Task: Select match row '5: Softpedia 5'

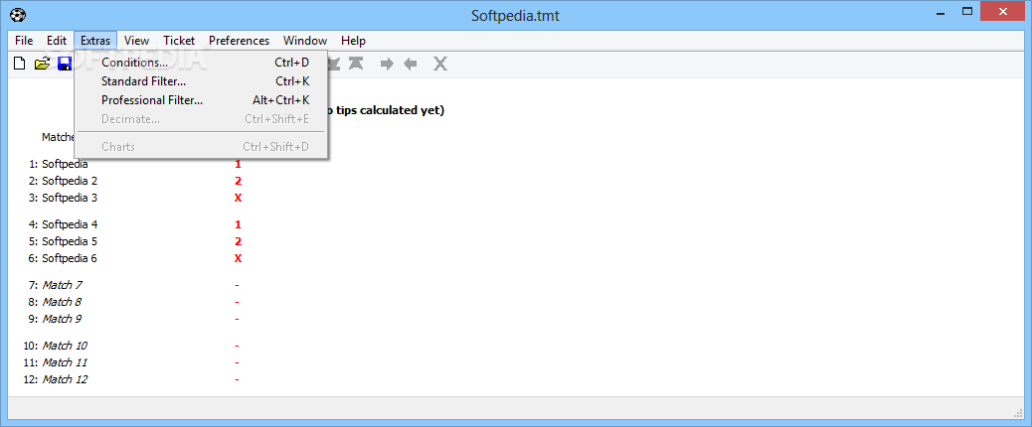Action: pos(64,241)
